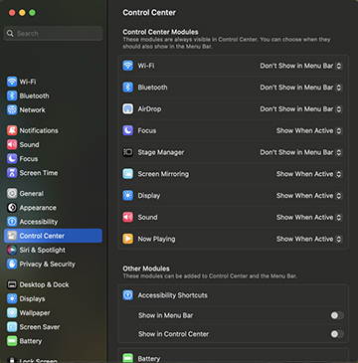This screenshot has width=358, height=363.
Task: Open the AirDrop menu bar dropdown
Action: (x=300, y=109)
